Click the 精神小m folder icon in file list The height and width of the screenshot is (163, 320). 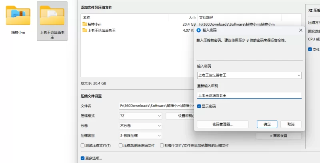(85, 24)
